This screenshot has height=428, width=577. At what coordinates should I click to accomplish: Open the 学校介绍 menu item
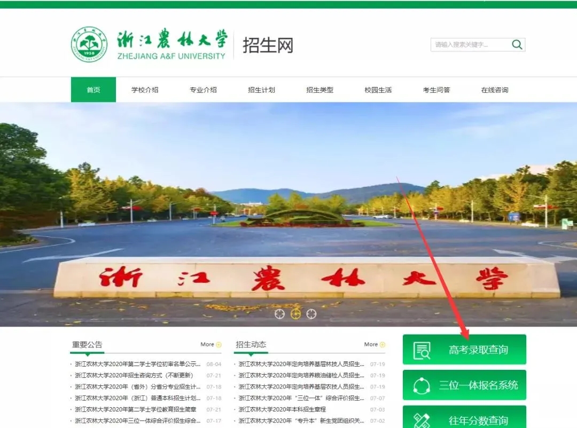pos(145,90)
